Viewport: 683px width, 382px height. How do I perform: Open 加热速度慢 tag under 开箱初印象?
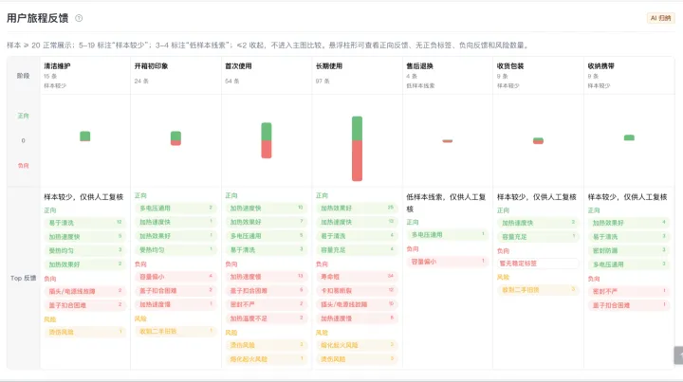pos(175,304)
